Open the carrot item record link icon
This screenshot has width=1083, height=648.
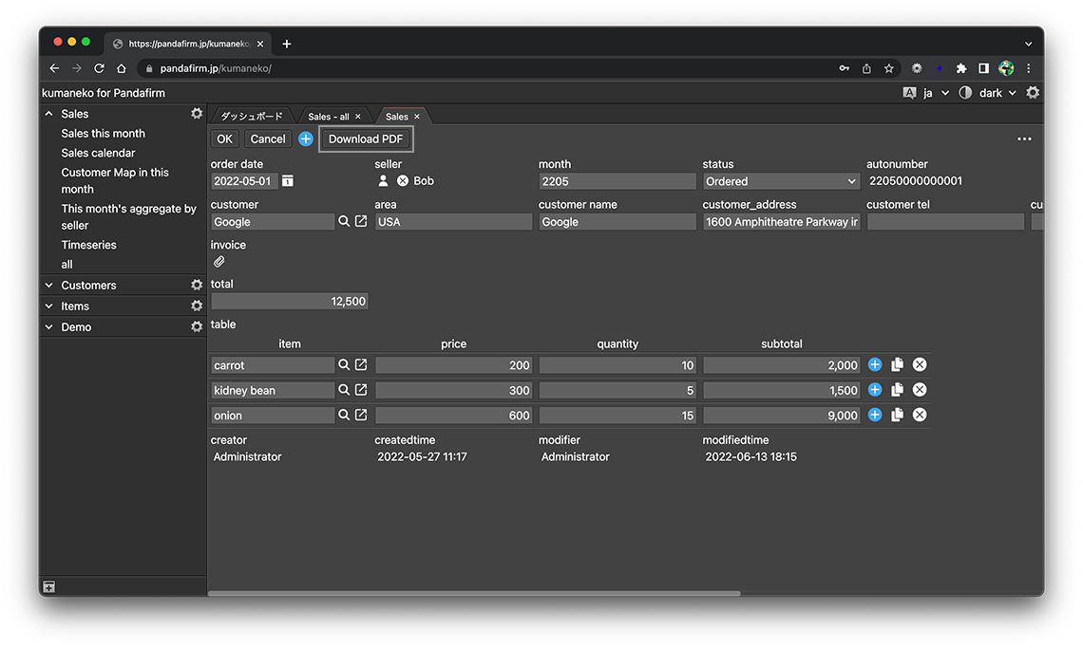pyautogui.click(x=361, y=365)
